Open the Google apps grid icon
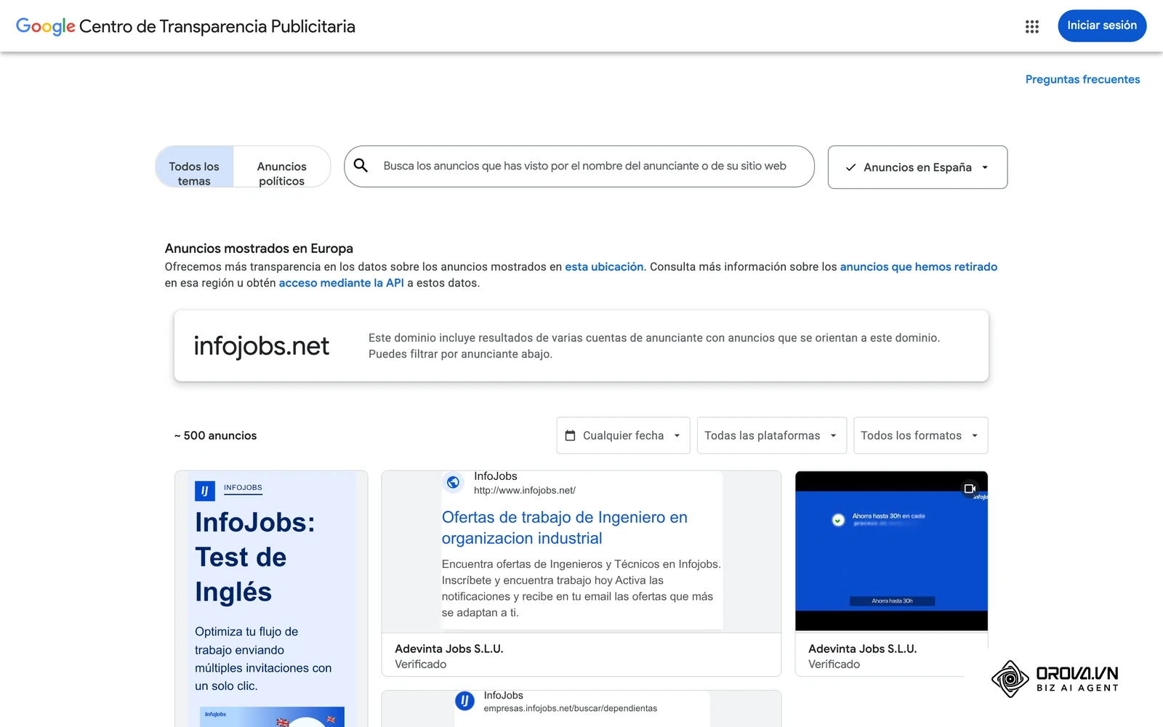The image size is (1163, 727). [1031, 26]
